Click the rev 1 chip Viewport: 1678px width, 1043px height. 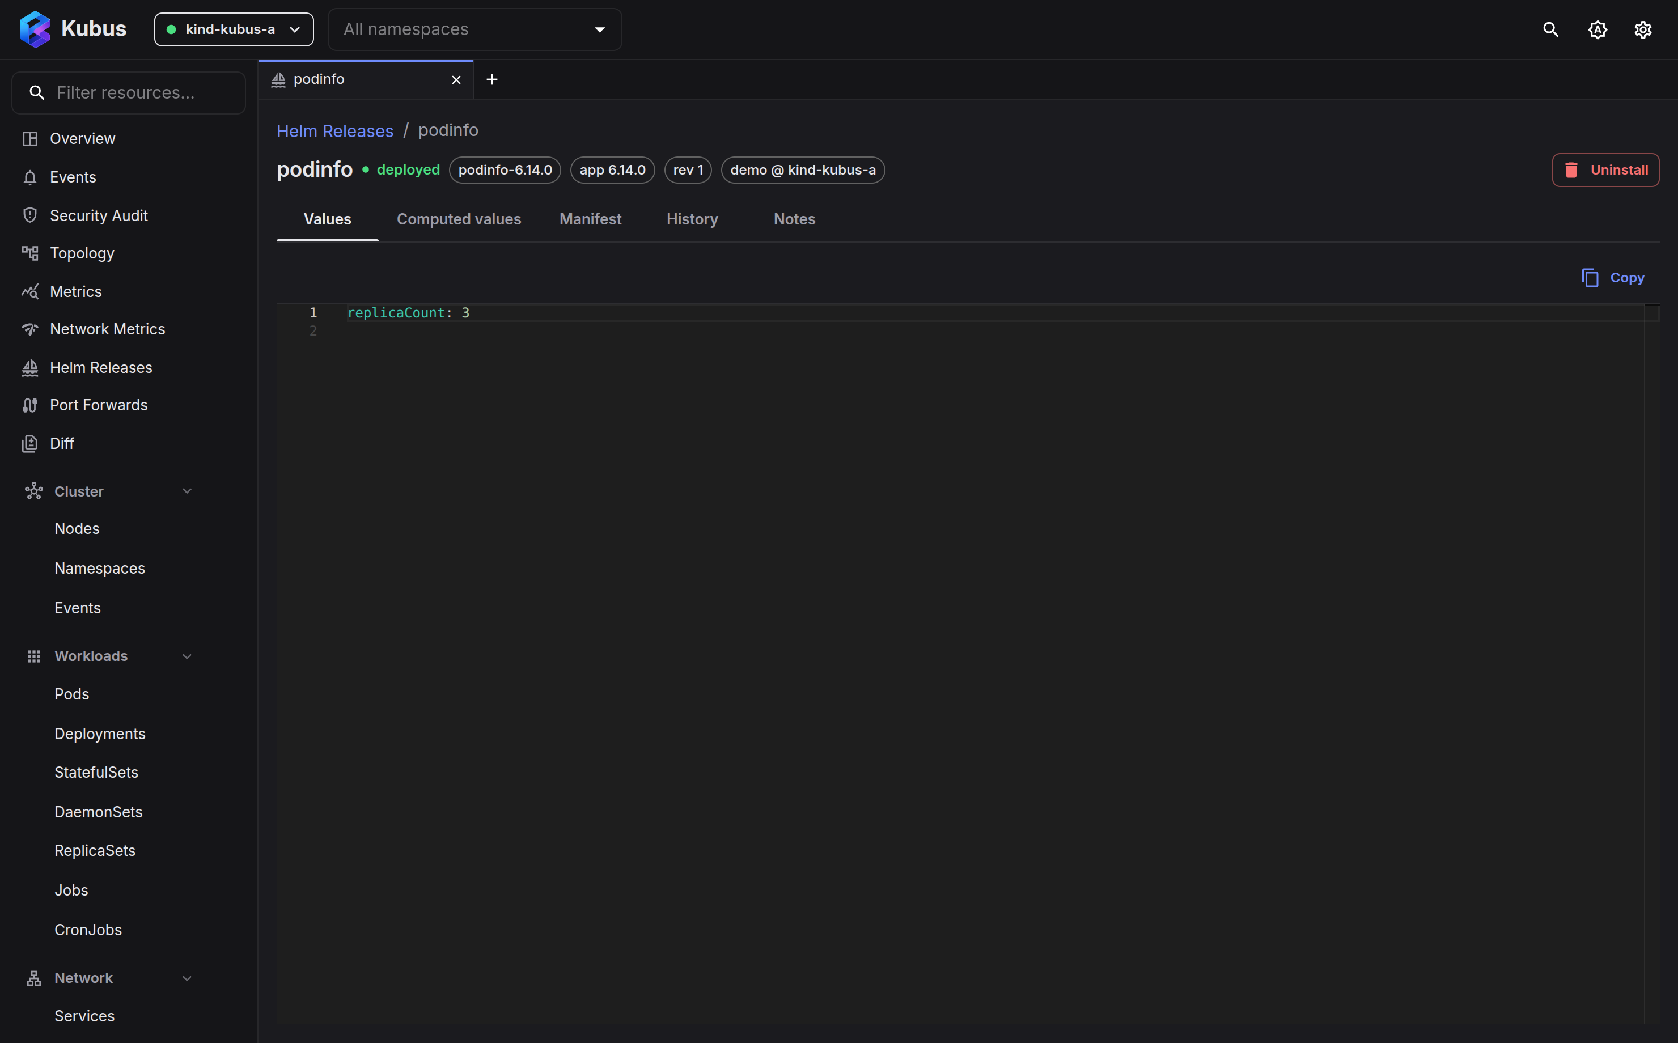(688, 169)
